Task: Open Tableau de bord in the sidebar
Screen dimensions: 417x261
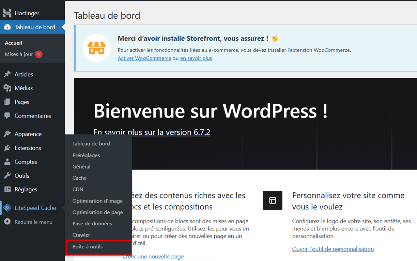Action: coord(32,27)
